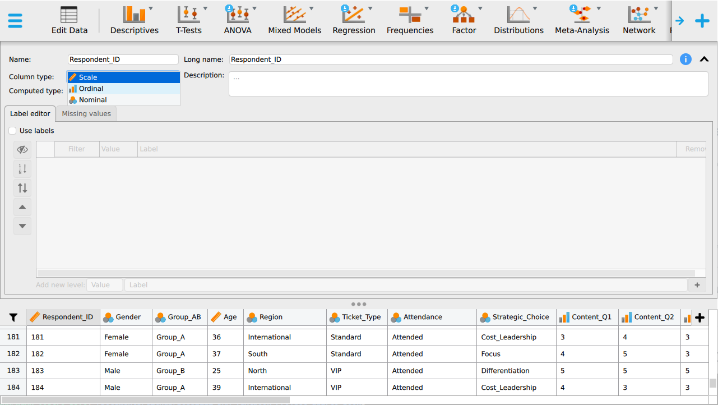Select Scale column type
Image resolution: width=718 pixels, height=405 pixels.
coord(124,77)
